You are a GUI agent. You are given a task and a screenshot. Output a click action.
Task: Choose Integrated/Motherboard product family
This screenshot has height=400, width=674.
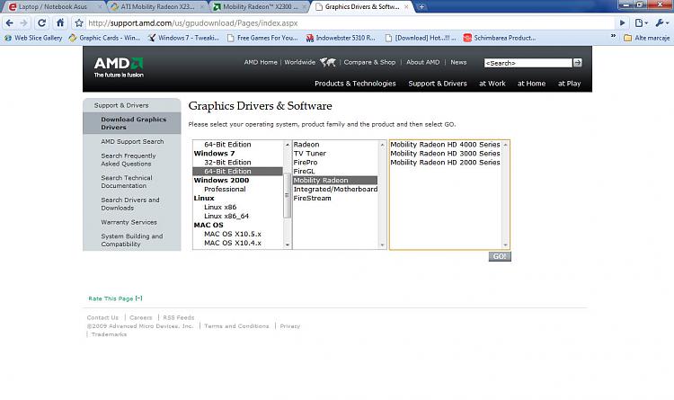click(335, 190)
